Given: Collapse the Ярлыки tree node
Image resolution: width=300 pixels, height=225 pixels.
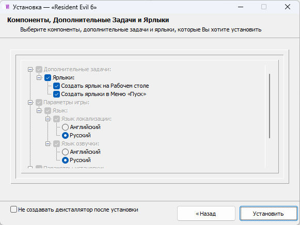Looking at the screenshot, I should pos(39,77).
